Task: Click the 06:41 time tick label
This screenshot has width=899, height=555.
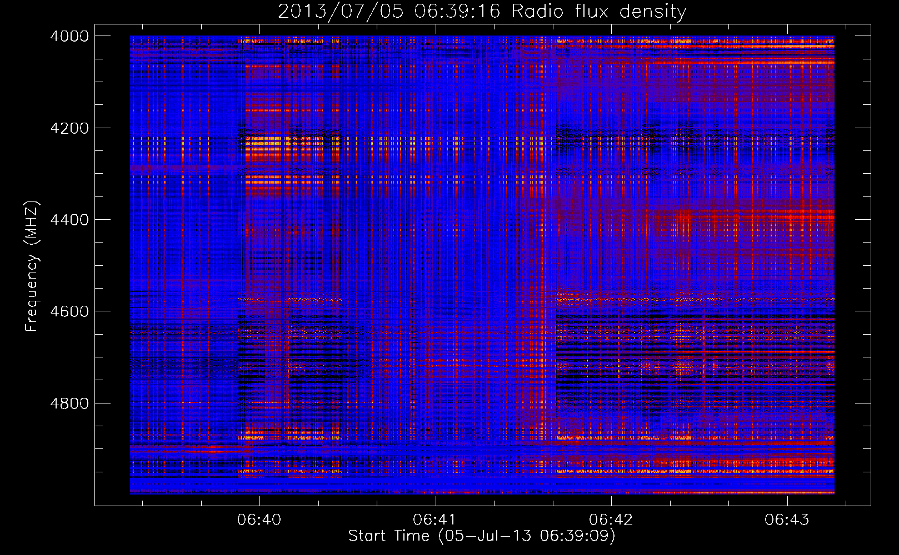Action: [x=435, y=519]
